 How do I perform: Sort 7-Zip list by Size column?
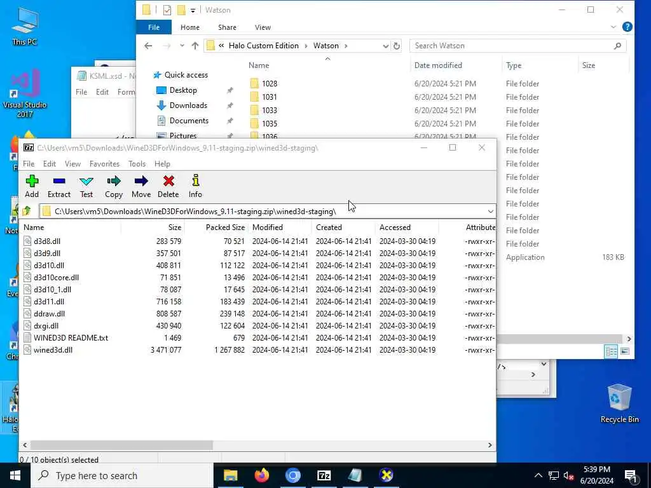pos(153,227)
